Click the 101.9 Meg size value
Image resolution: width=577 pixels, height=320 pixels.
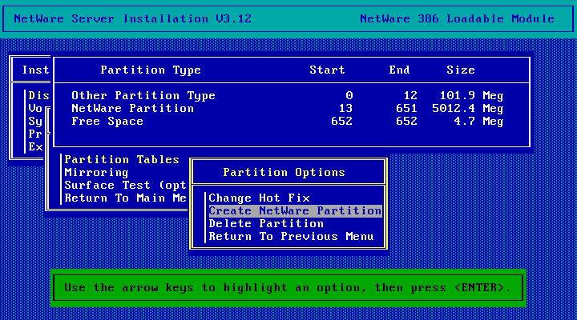click(471, 95)
